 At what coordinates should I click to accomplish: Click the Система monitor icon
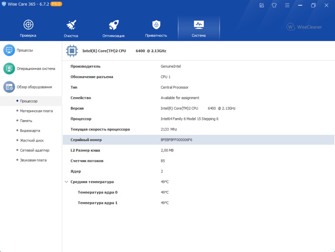pyautogui.click(x=199, y=25)
